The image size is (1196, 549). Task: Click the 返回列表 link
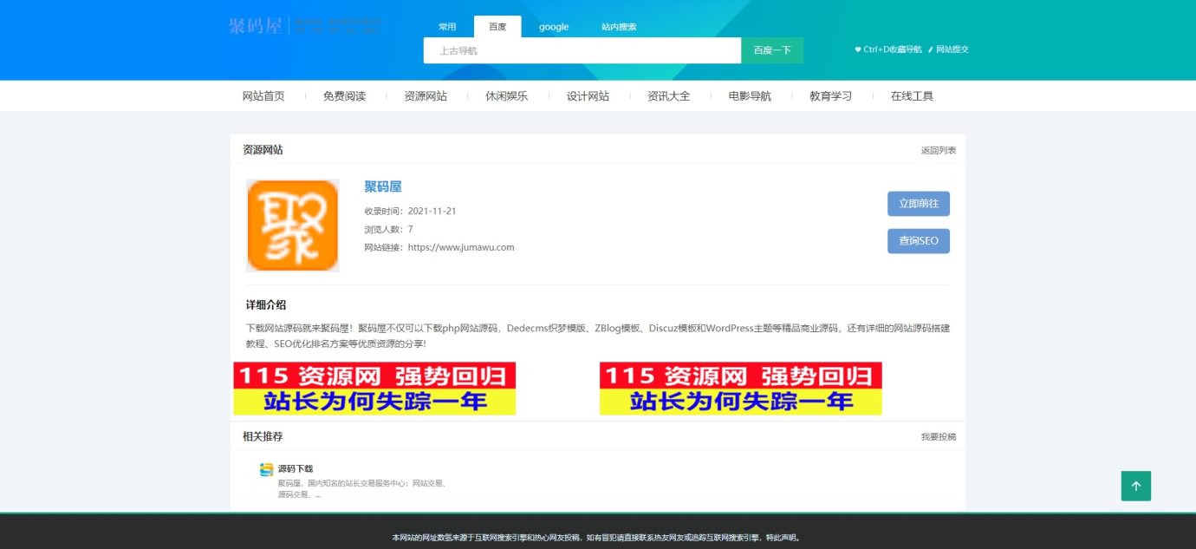pos(938,151)
